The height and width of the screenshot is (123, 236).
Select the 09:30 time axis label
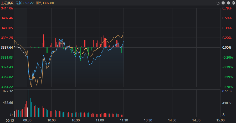pyautogui.click(x=27, y=120)
